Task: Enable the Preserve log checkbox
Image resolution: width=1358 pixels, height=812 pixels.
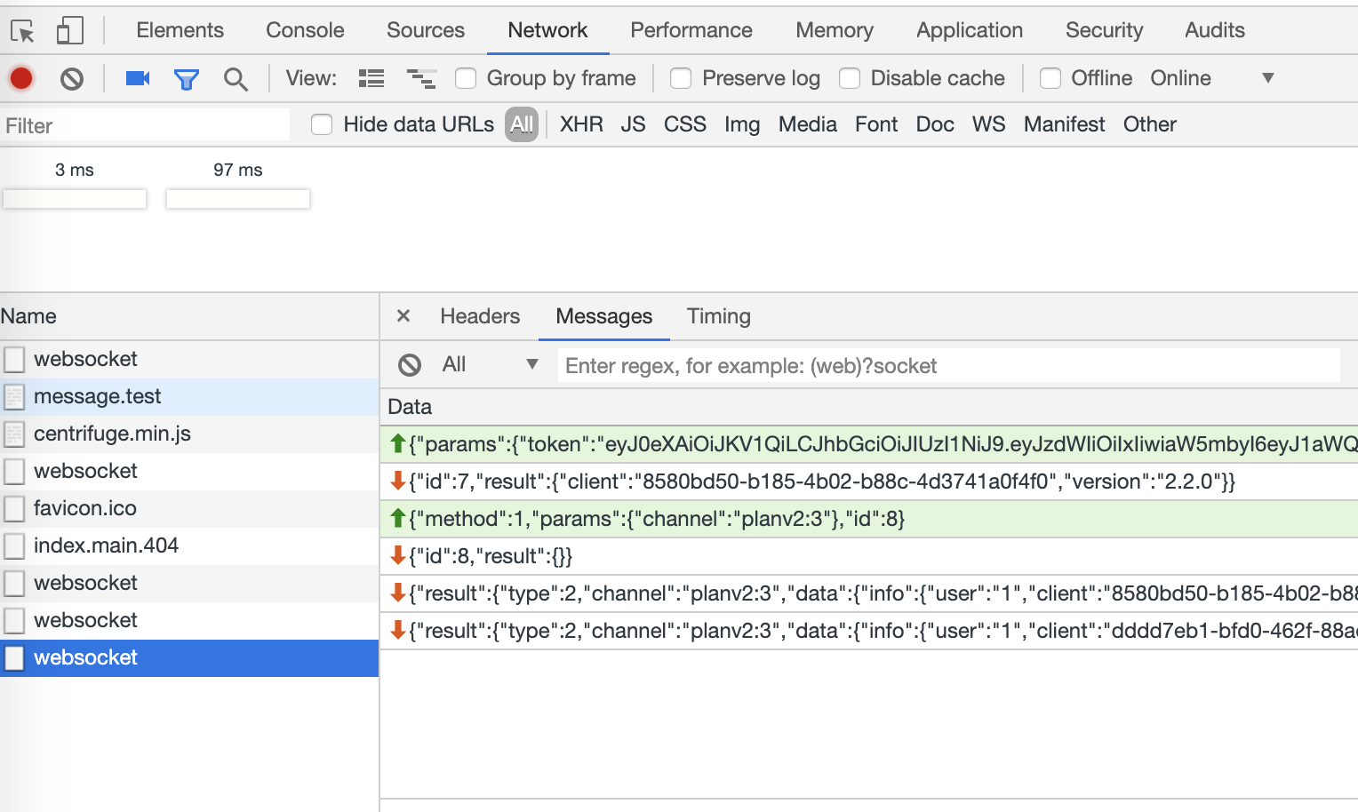Action: pos(681,78)
